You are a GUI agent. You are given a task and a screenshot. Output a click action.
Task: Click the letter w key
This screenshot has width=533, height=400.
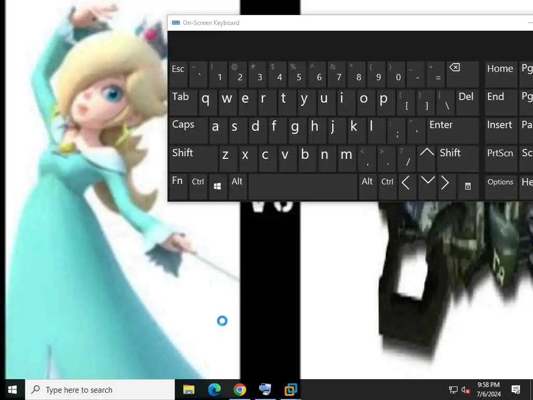228,102
